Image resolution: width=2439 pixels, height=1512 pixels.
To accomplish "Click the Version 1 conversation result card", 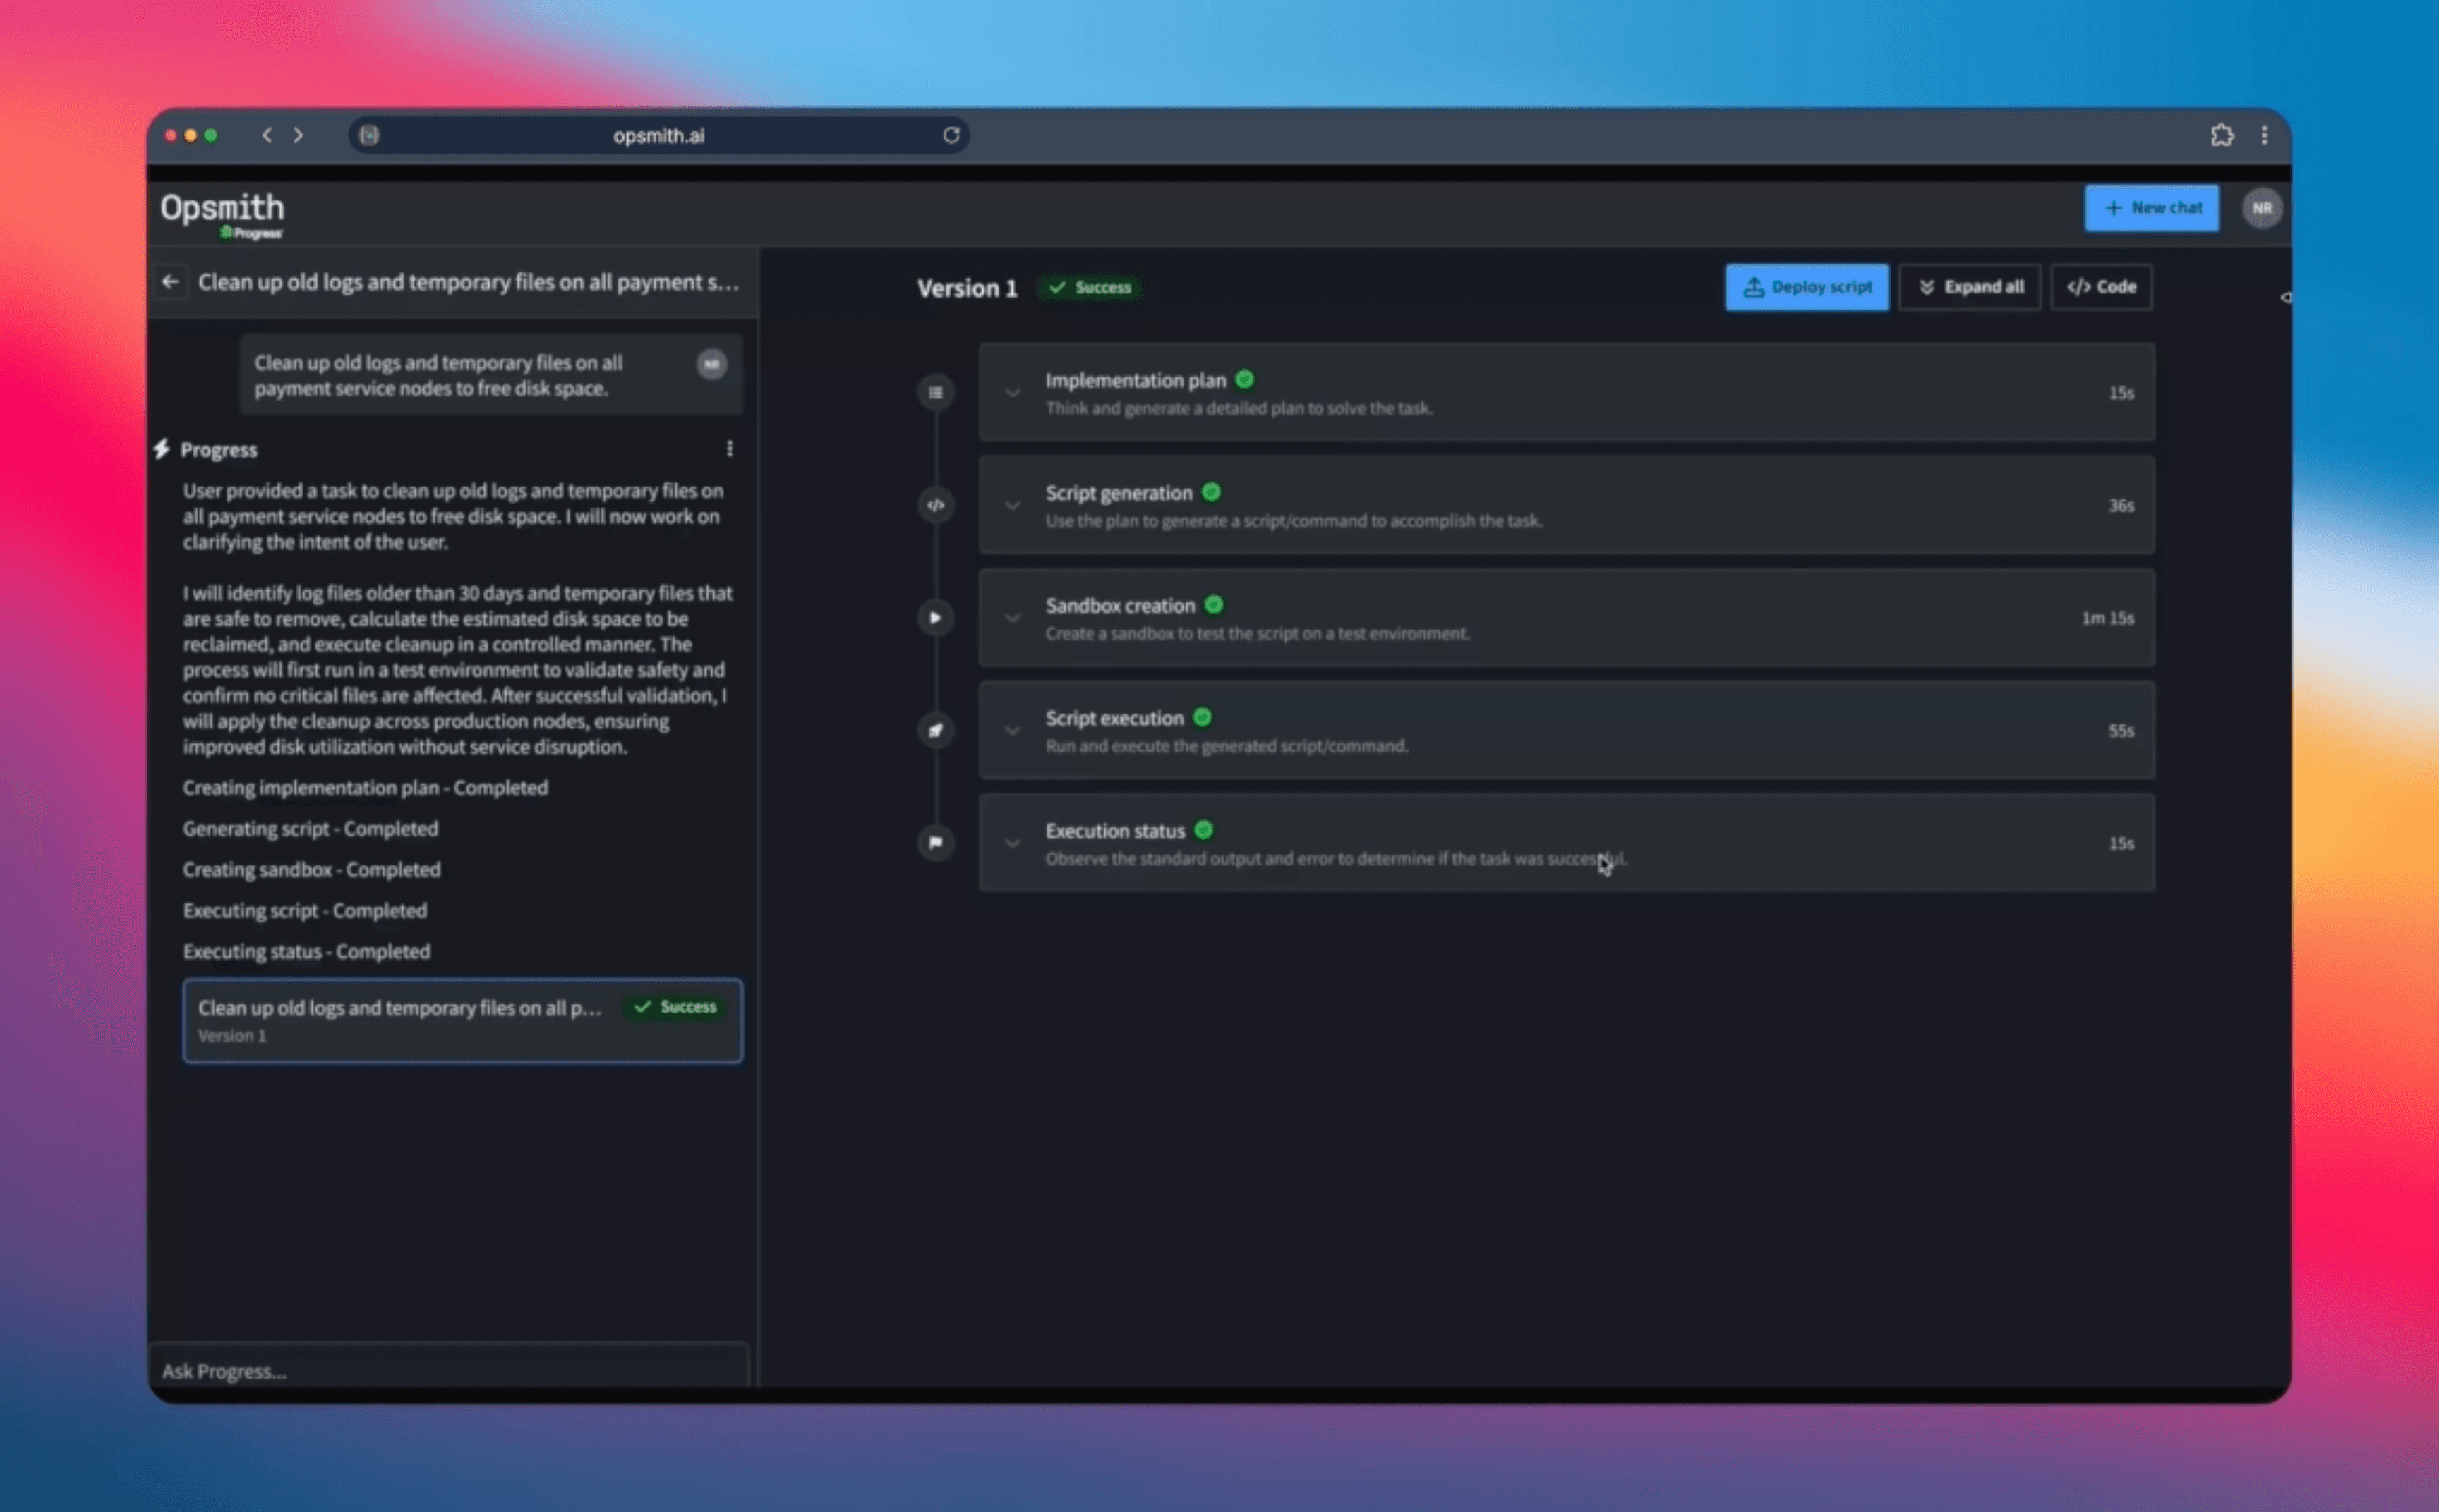I will [462, 1020].
